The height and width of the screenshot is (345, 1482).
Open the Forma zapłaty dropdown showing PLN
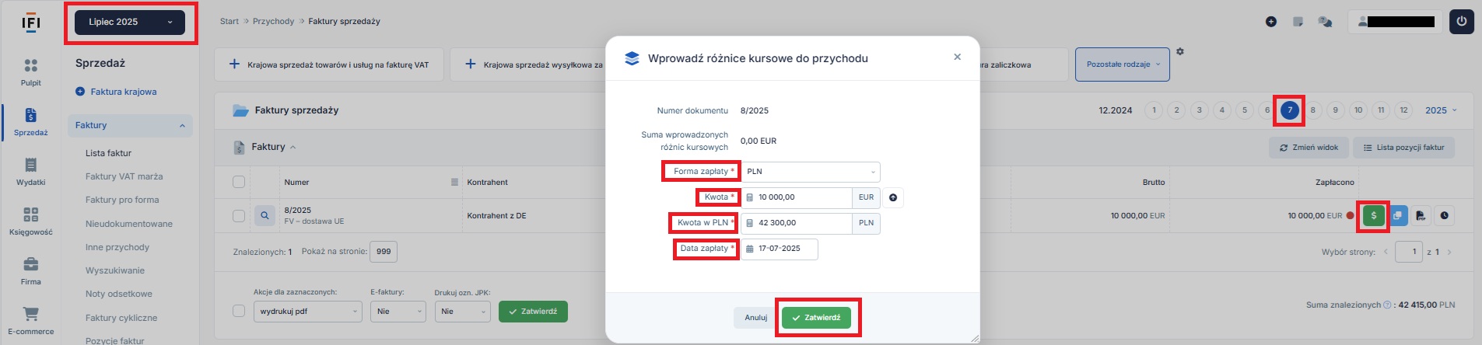[810, 172]
